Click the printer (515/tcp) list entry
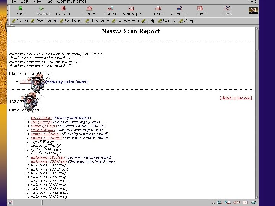 coord(46,153)
